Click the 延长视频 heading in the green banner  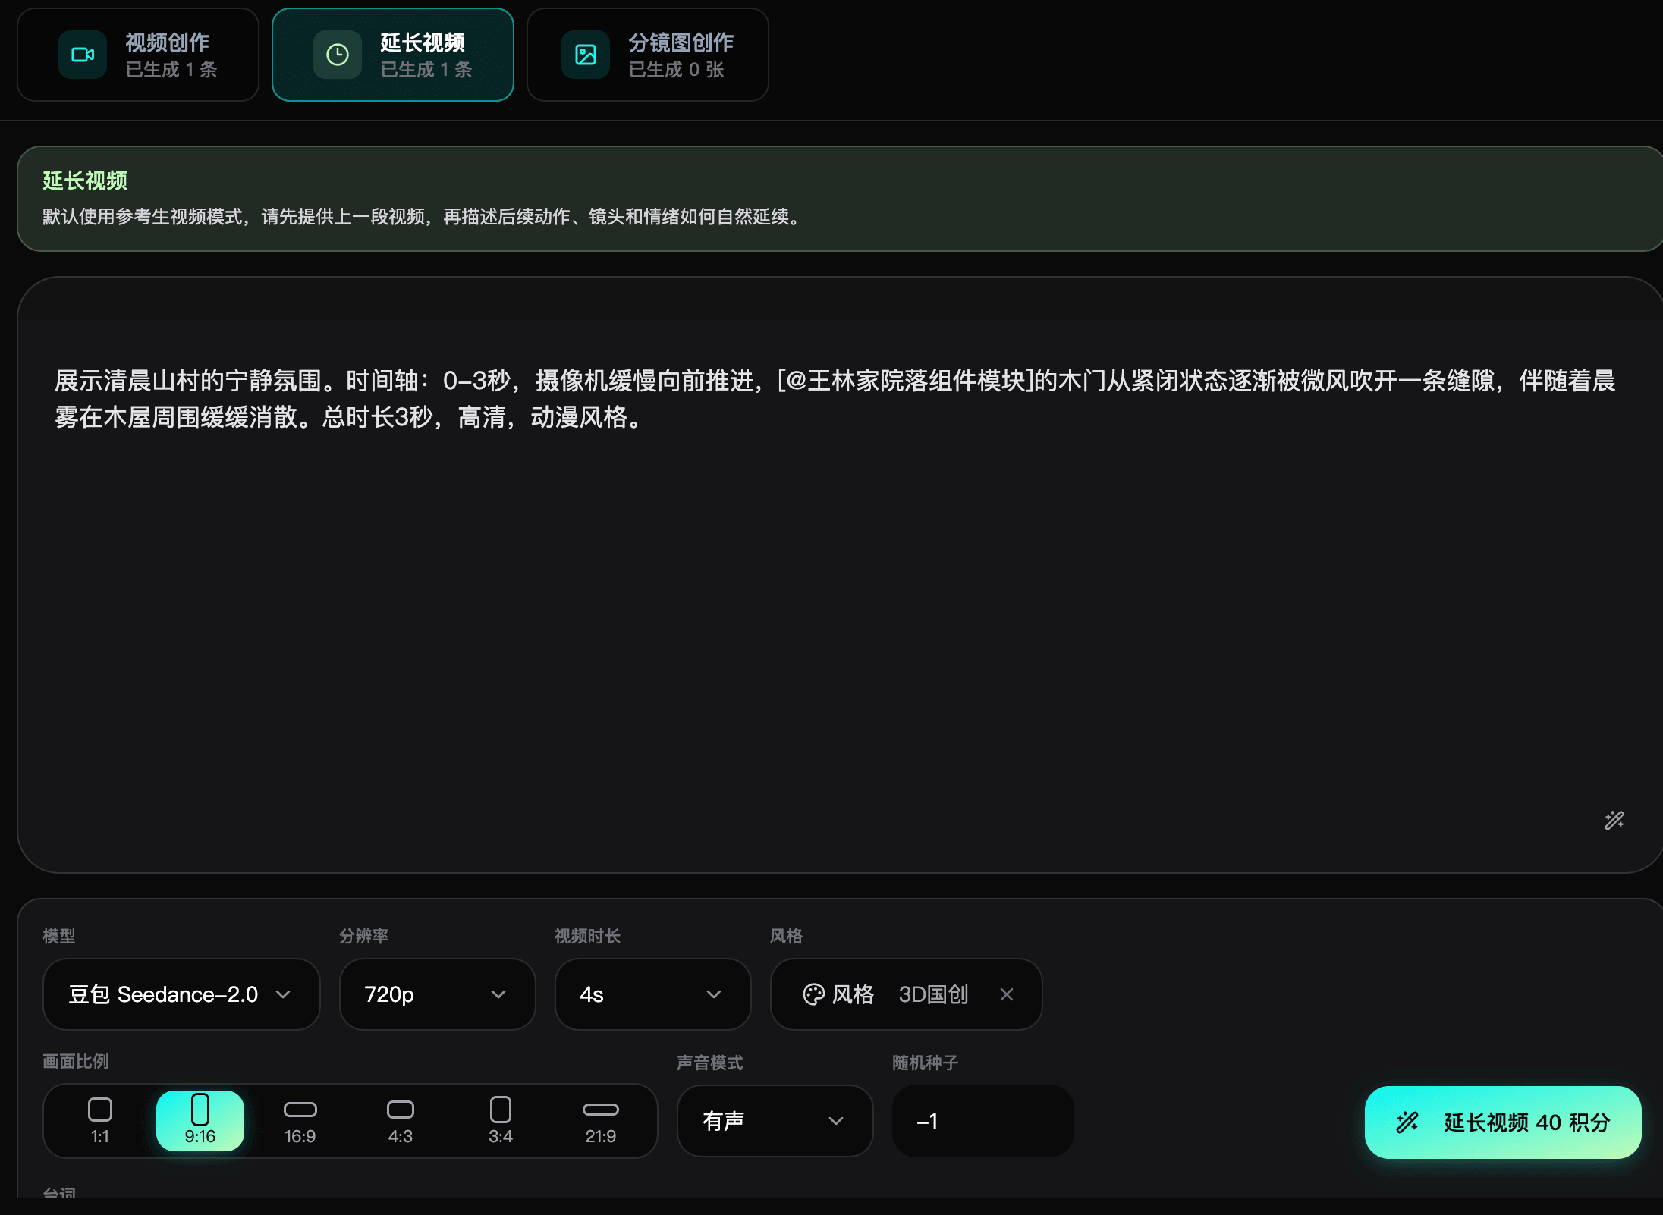(x=85, y=181)
